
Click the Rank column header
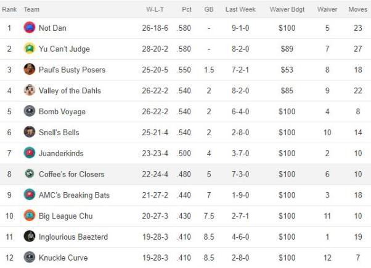(9, 9)
